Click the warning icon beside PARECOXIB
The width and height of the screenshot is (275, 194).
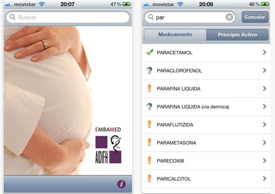[x=149, y=161]
